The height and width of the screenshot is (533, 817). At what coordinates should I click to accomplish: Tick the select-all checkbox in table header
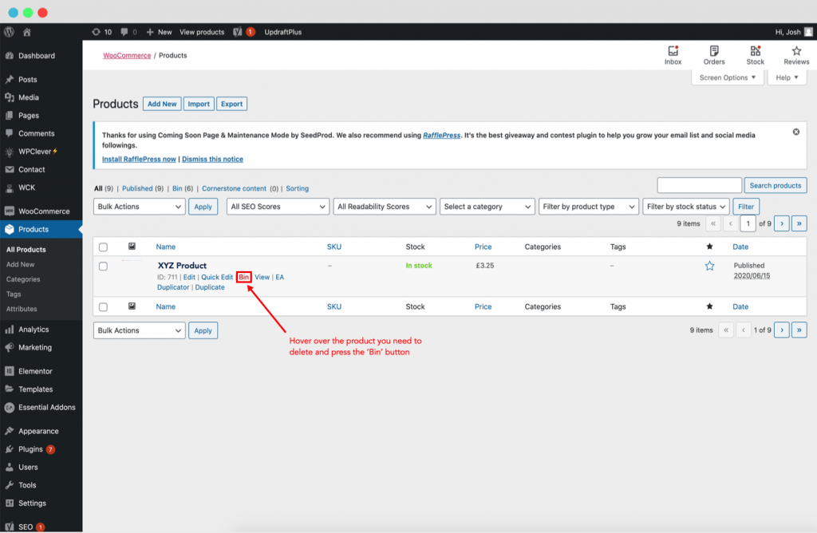103,247
